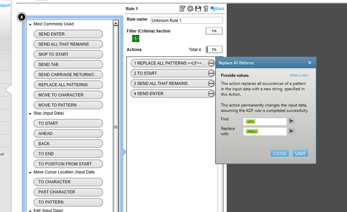Open the ellipsis menu for TO START action
Image resolution: width=347 pixels, height=212 pixels.
[x=211, y=73]
